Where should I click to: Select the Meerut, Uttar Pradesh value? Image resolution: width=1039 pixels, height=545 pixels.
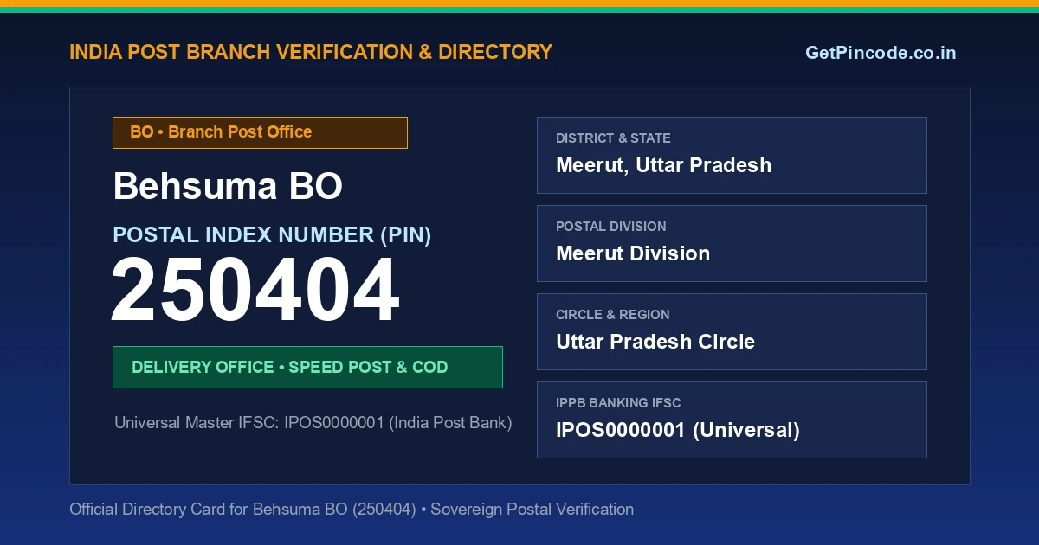pos(663,165)
